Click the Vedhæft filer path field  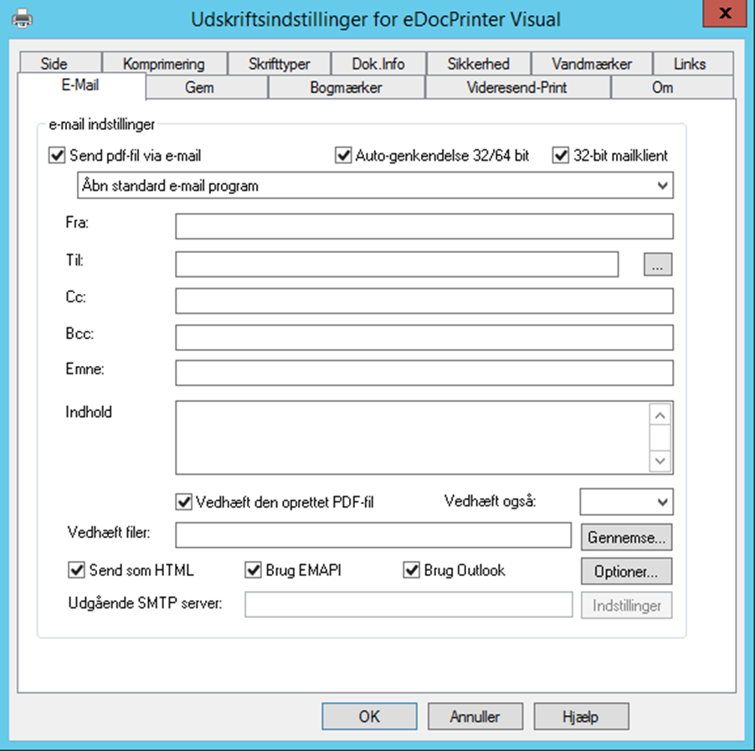(x=373, y=535)
